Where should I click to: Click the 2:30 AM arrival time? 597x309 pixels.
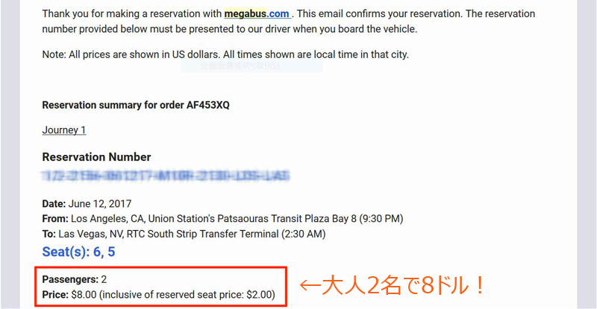[x=304, y=234]
